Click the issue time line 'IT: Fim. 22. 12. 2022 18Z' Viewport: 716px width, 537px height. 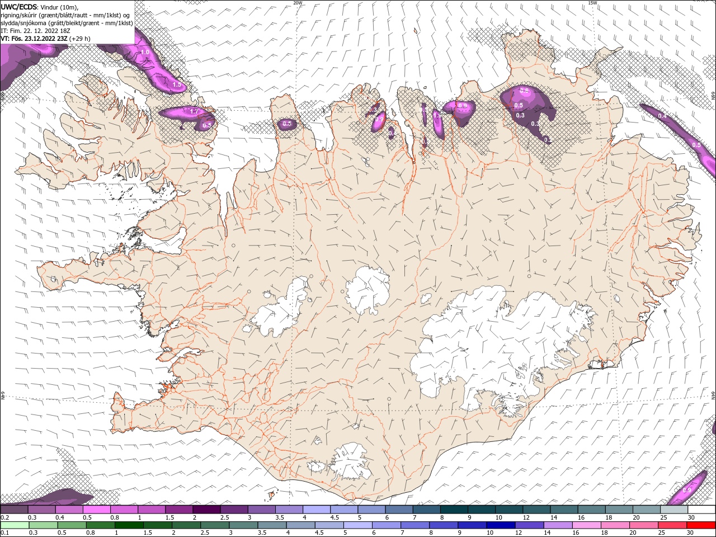coord(35,31)
